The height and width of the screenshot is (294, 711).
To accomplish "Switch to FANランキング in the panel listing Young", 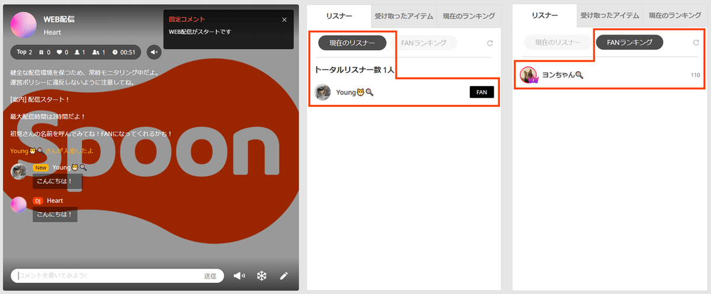I will (x=422, y=43).
